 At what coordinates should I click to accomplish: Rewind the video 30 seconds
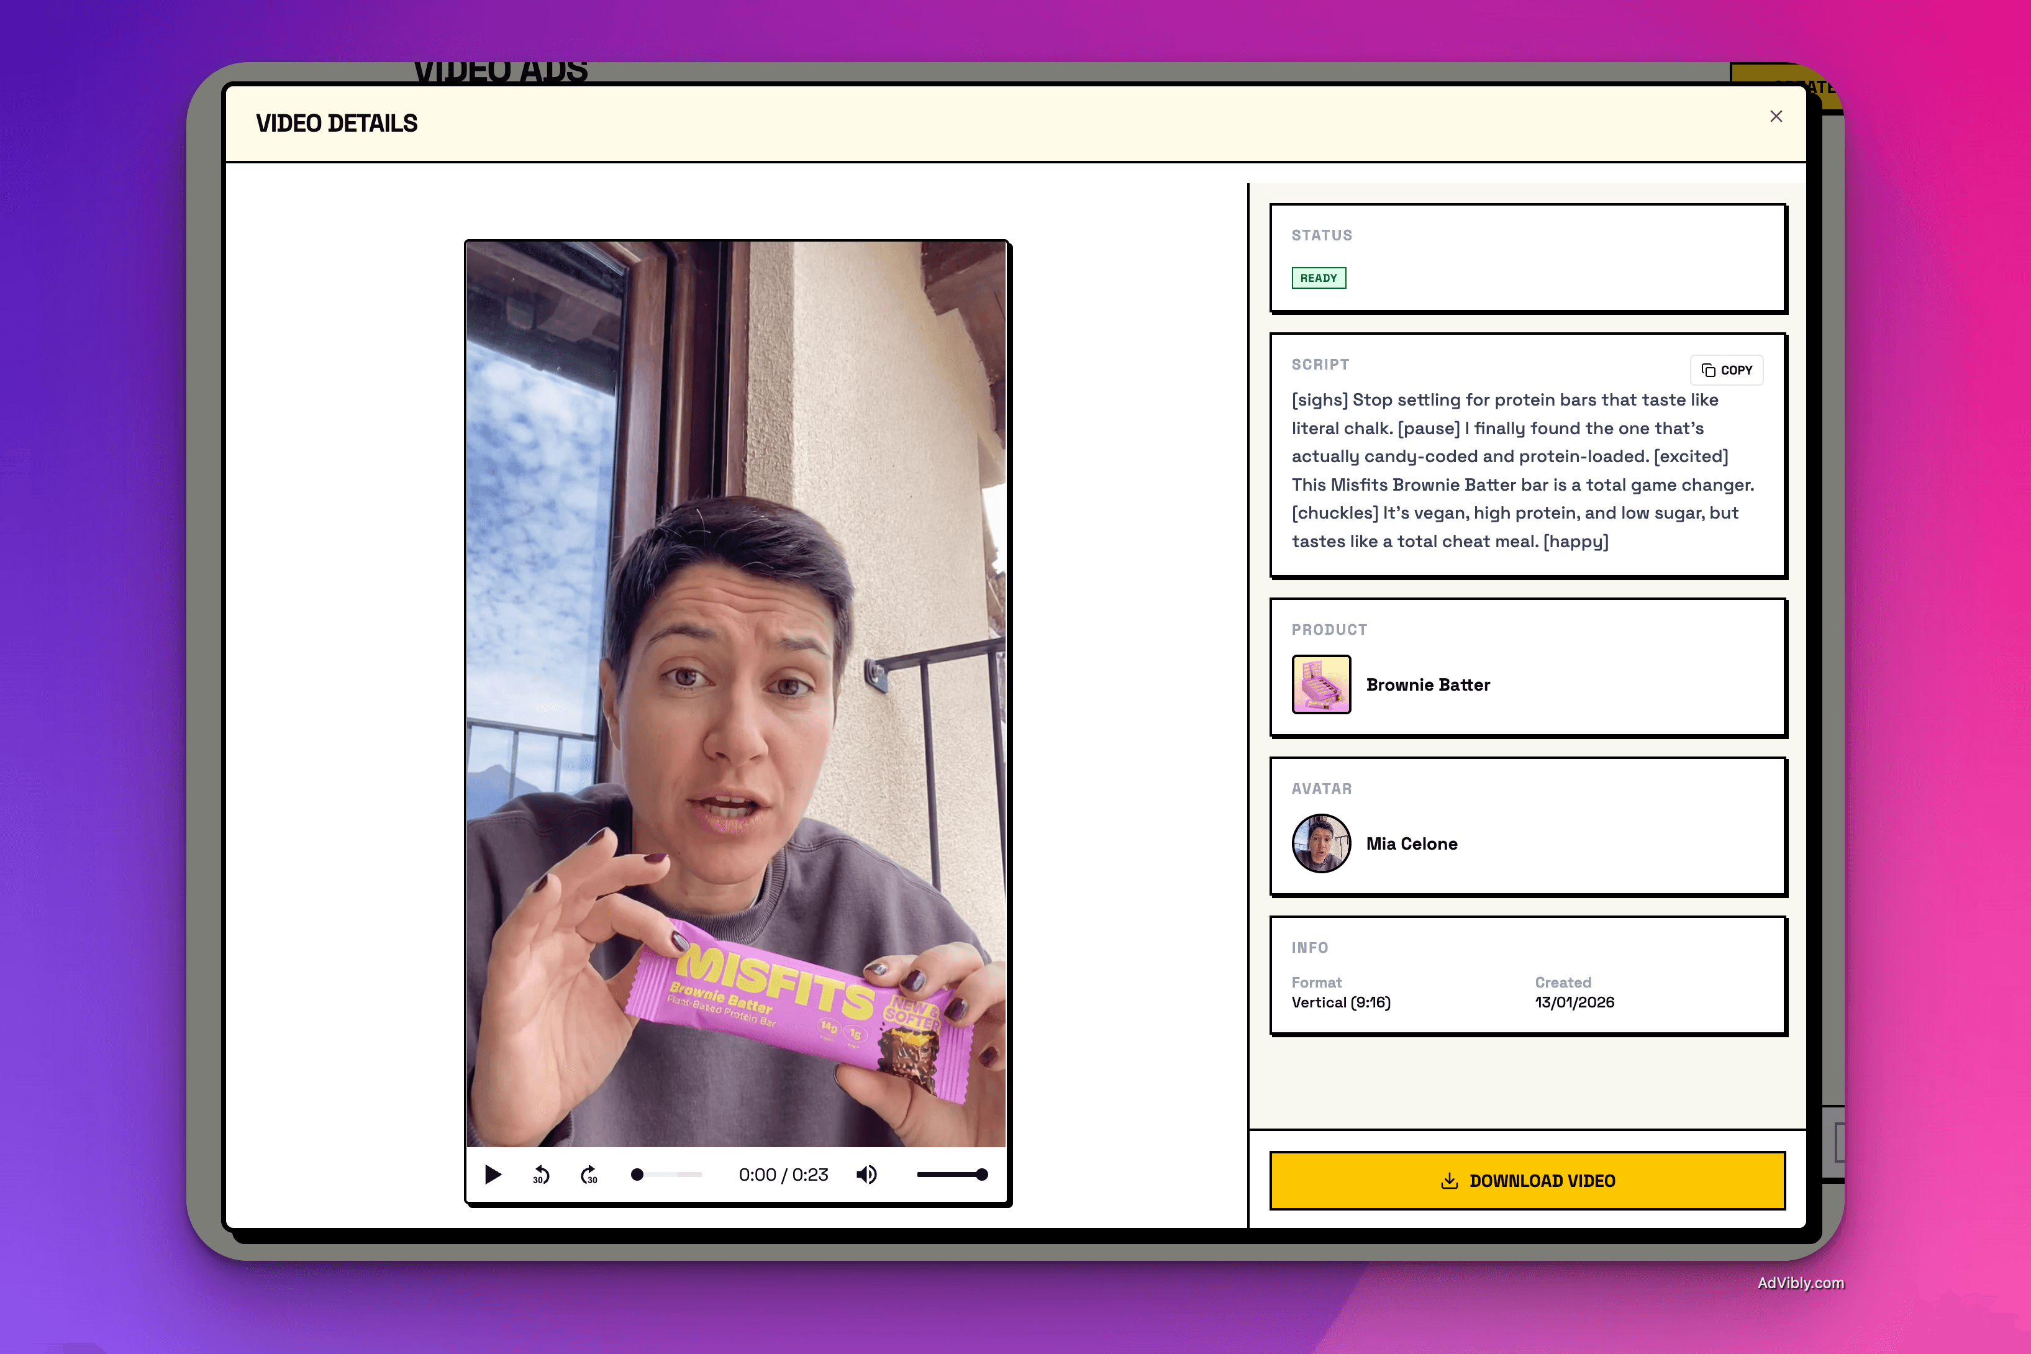click(540, 1175)
